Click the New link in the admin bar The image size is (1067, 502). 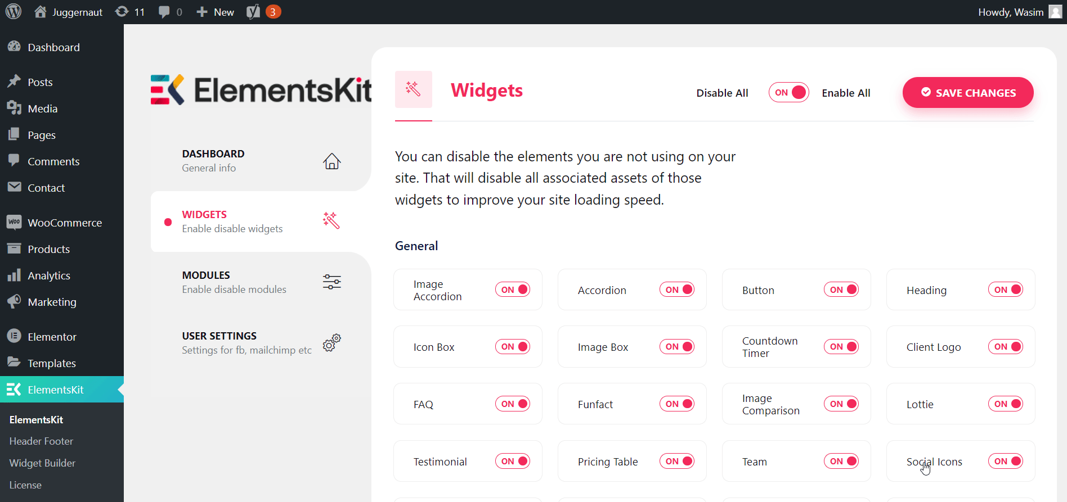tap(224, 12)
